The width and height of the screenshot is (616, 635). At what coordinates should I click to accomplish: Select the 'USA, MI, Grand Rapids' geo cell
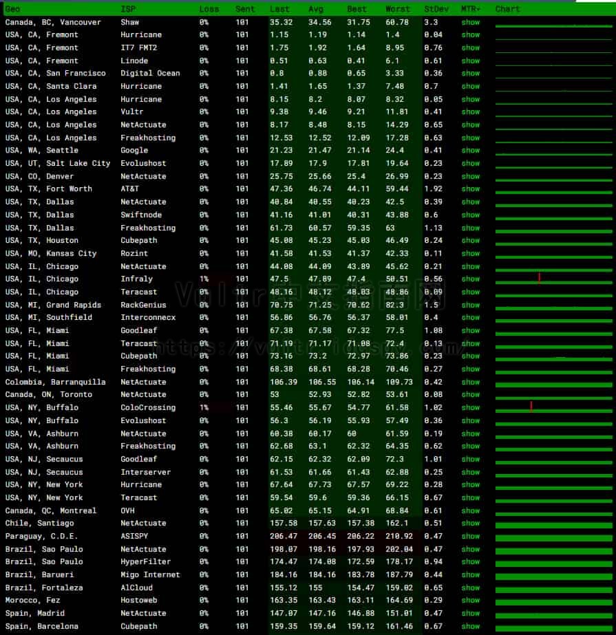click(53, 305)
